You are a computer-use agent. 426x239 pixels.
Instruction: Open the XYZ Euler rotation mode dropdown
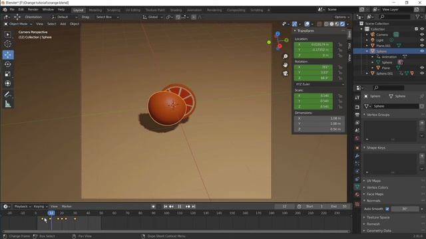319,84
